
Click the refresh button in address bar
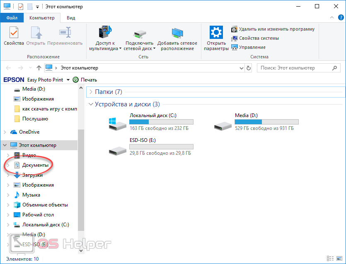pyautogui.click(x=249, y=68)
